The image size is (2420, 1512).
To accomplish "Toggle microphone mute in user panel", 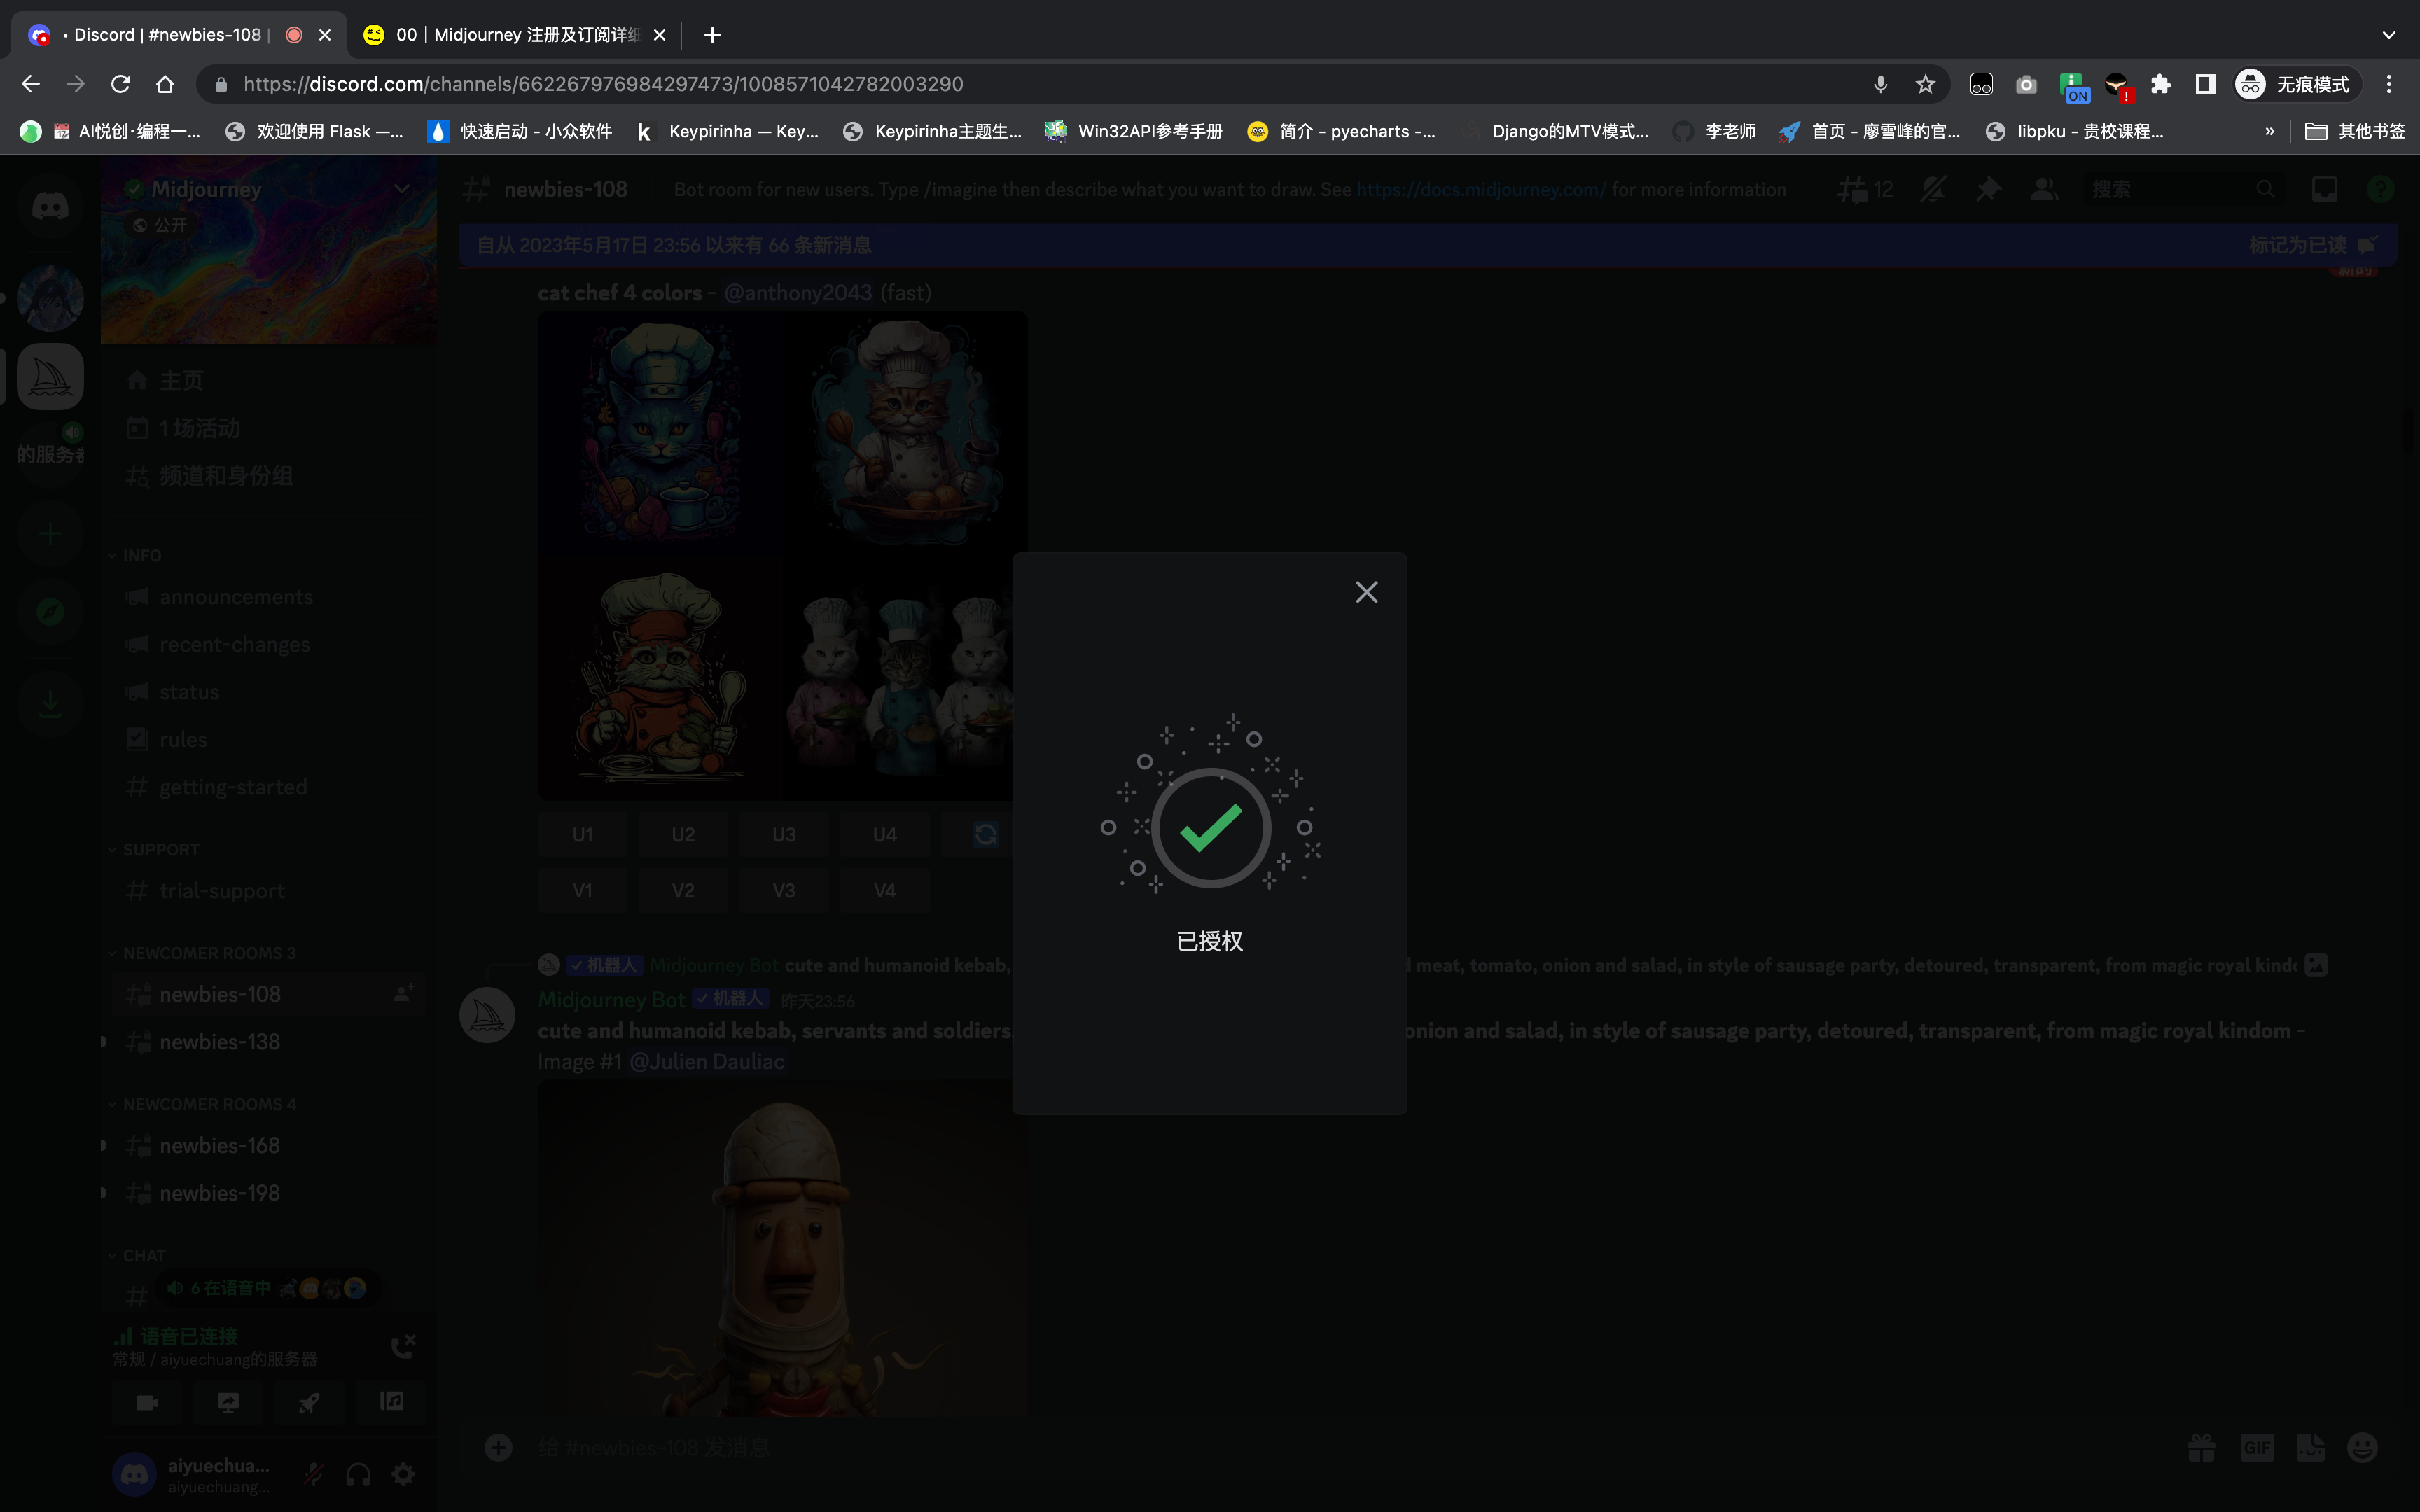I will [x=314, y=1474].
